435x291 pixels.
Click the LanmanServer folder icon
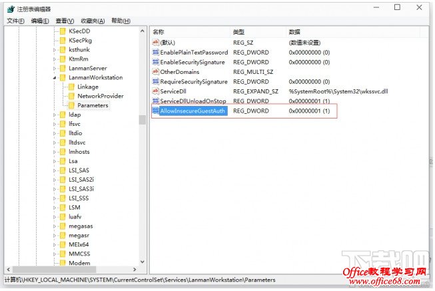[x=63, y=68]
